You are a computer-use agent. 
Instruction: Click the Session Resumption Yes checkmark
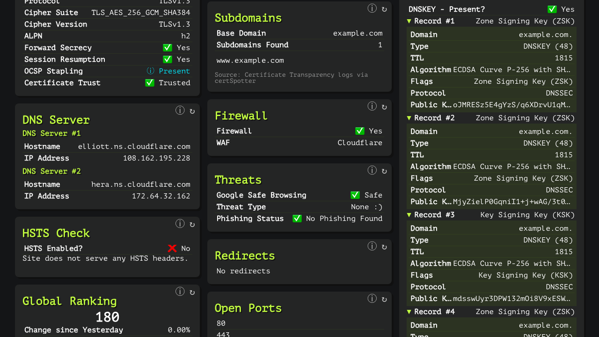pyautogui.click(x=168, y=59)
